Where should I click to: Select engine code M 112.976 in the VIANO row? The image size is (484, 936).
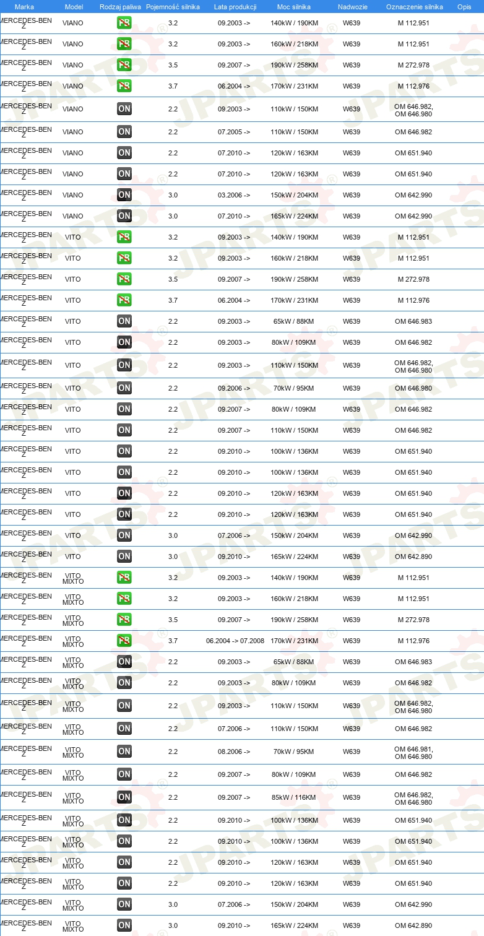click(413, 86)
